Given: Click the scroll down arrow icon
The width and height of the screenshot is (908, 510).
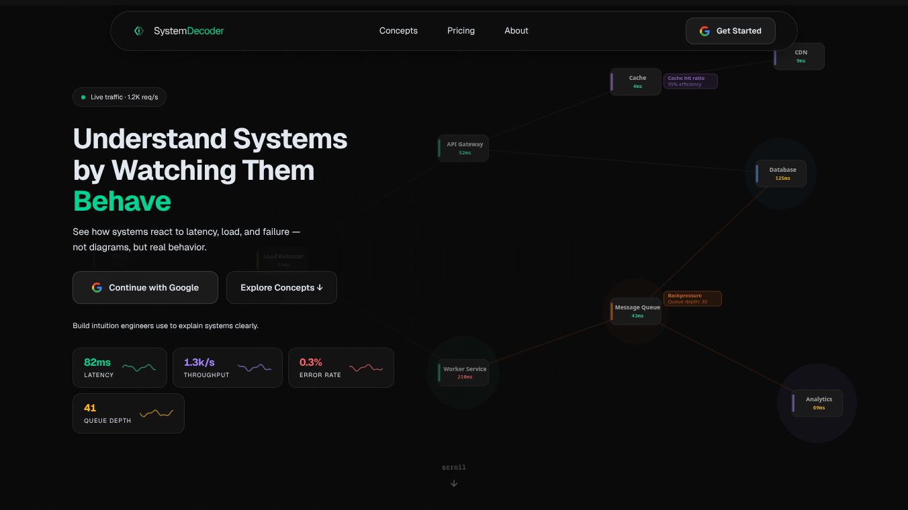Looking at the screenshot, I should click(x=454, y=483).
